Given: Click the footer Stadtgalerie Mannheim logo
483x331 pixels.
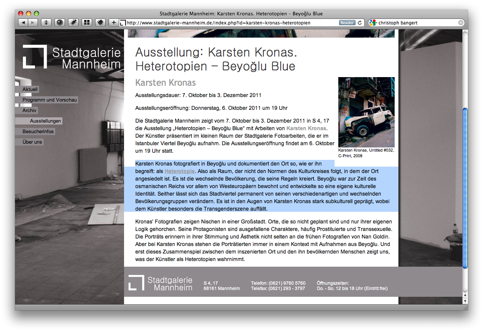Looking at the screenshot, I should (x=160, y=283).
